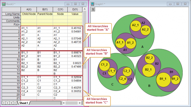Maximize the Graph1 window
Image resolution: width=191 pixels, height=107 pixels.
tap(178, 4)
